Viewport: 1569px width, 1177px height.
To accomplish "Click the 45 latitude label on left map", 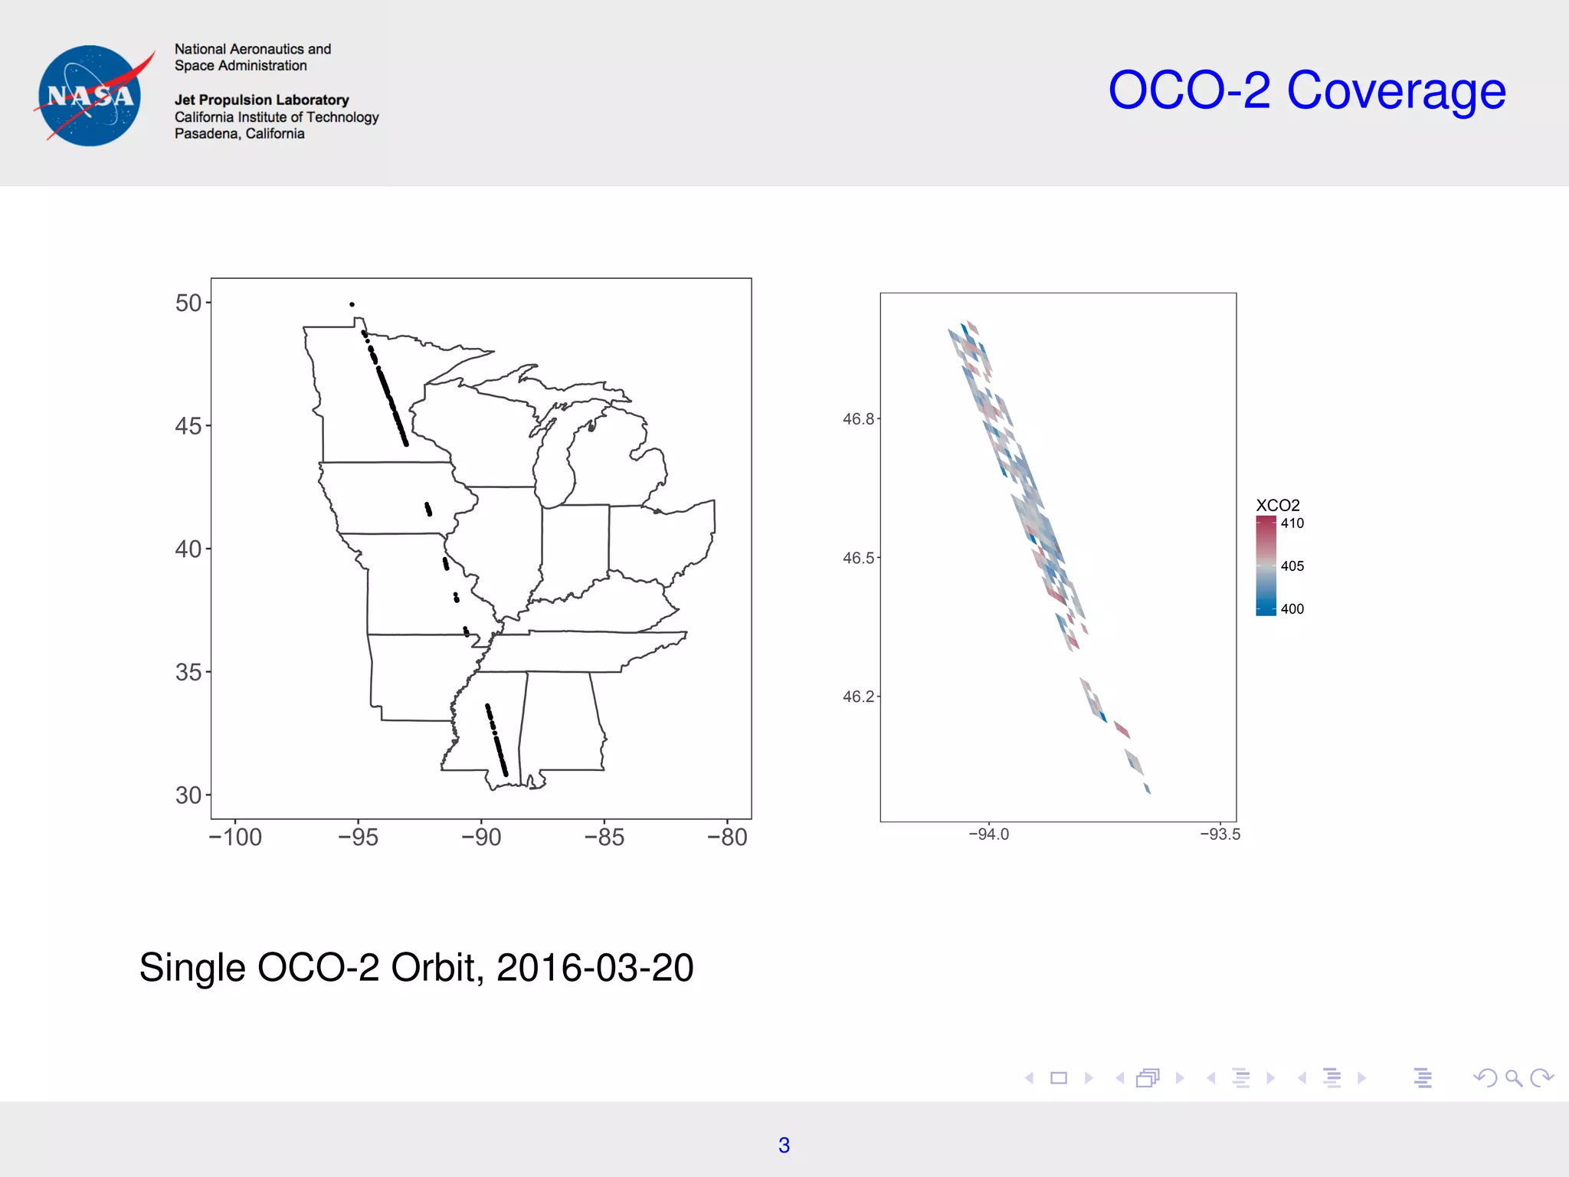I will [188, 426].
